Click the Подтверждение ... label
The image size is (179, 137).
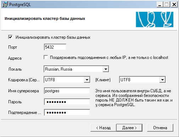tap(24, 113)
